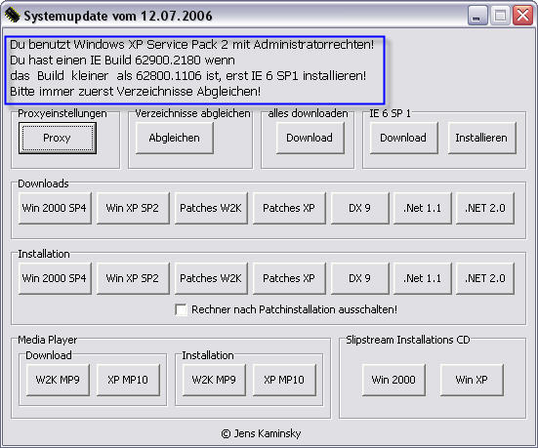This screenshot has width=538, height=448.
Task: Click XP MP10 under Media Player Installation
Action: [x=284, y=380]
